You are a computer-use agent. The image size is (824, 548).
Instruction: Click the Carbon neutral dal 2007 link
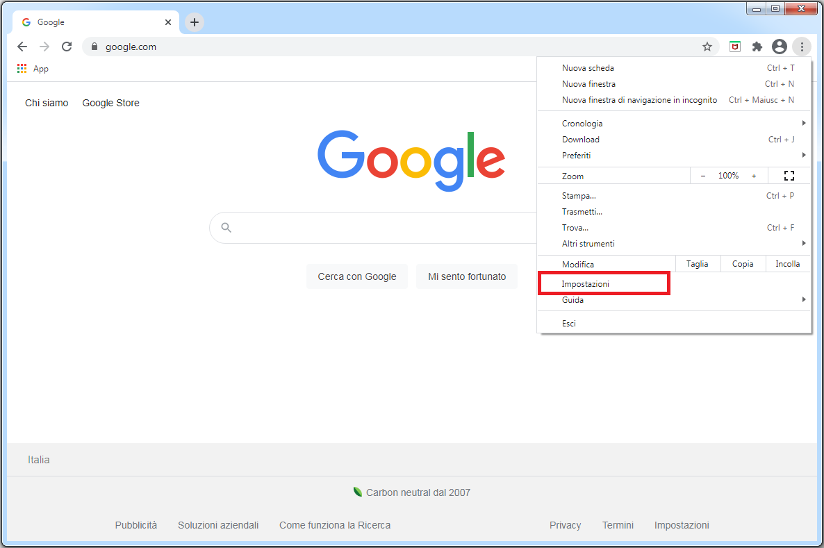(412, 492)
